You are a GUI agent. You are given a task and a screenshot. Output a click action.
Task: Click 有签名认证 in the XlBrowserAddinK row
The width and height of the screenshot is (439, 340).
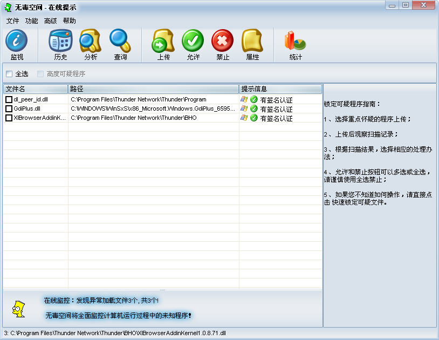coord(276,119)
